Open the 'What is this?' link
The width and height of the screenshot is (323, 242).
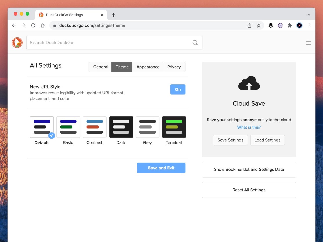[x=249, y=127]
